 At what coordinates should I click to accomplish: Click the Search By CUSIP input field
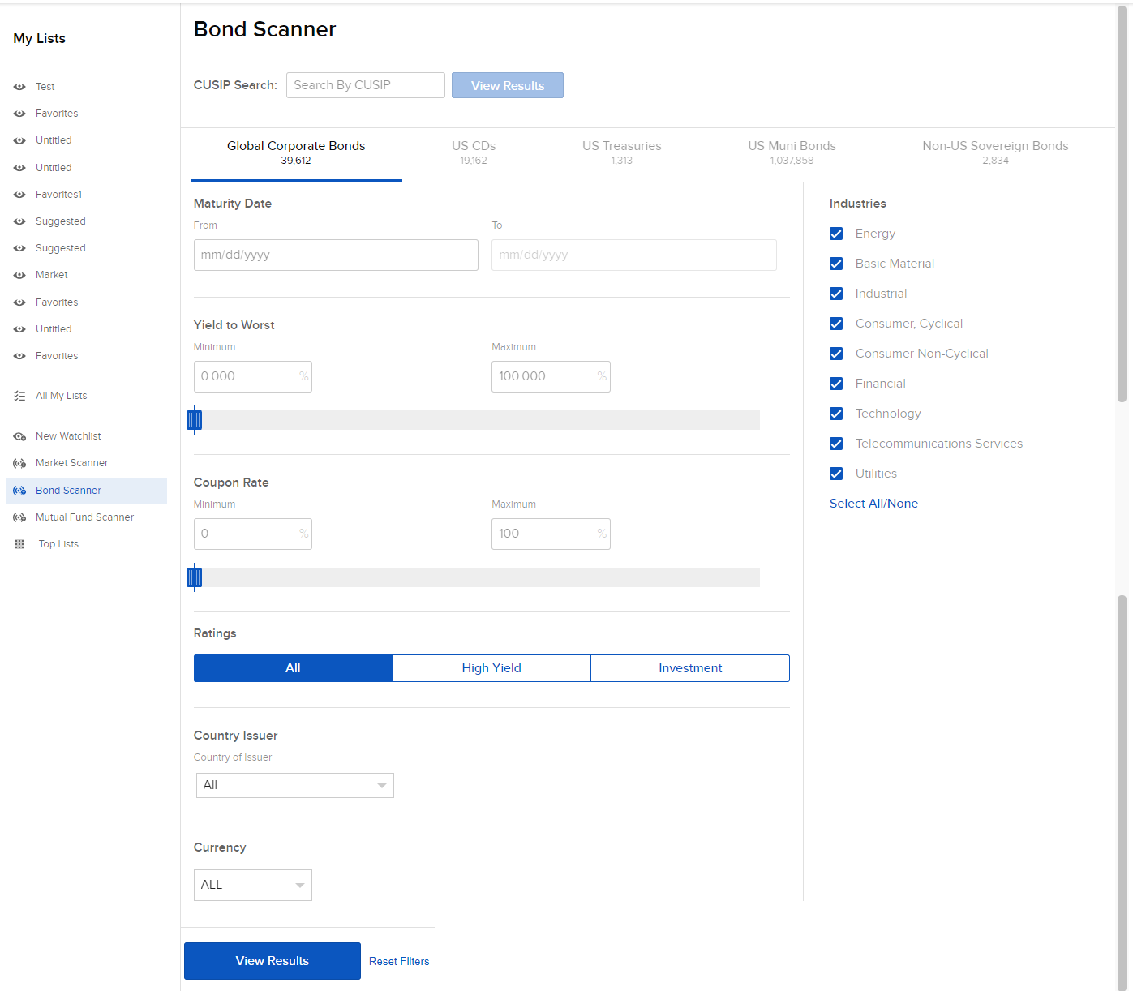[365, 85]
